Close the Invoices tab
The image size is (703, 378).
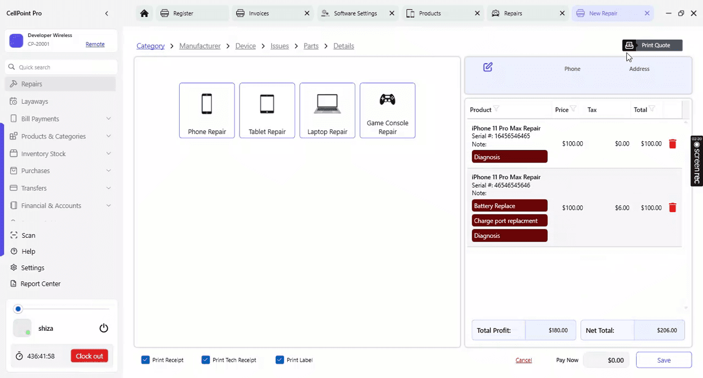[x=307, y=13]
